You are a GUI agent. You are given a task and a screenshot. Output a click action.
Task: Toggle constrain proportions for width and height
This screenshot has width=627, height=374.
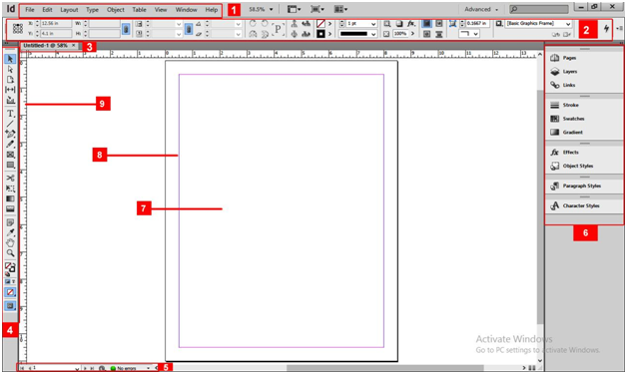point(126,29)
